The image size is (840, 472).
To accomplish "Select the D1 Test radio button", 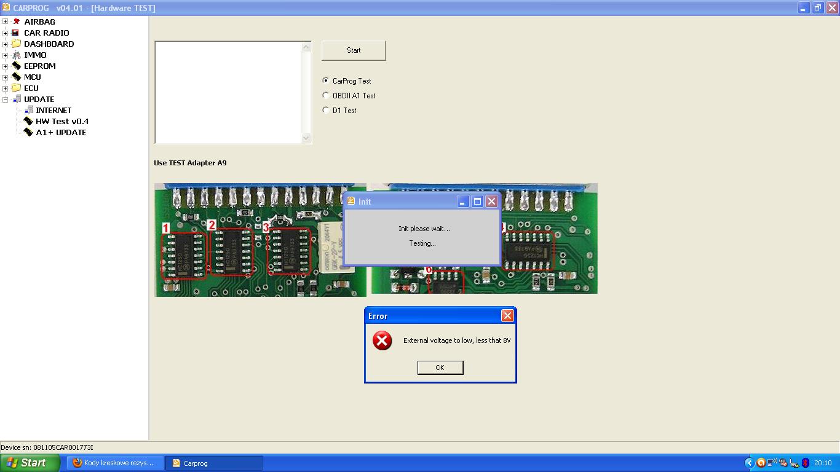I will pos(326,110).
